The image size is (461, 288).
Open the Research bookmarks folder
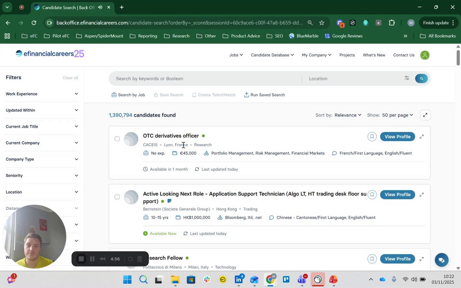point(176,36)
